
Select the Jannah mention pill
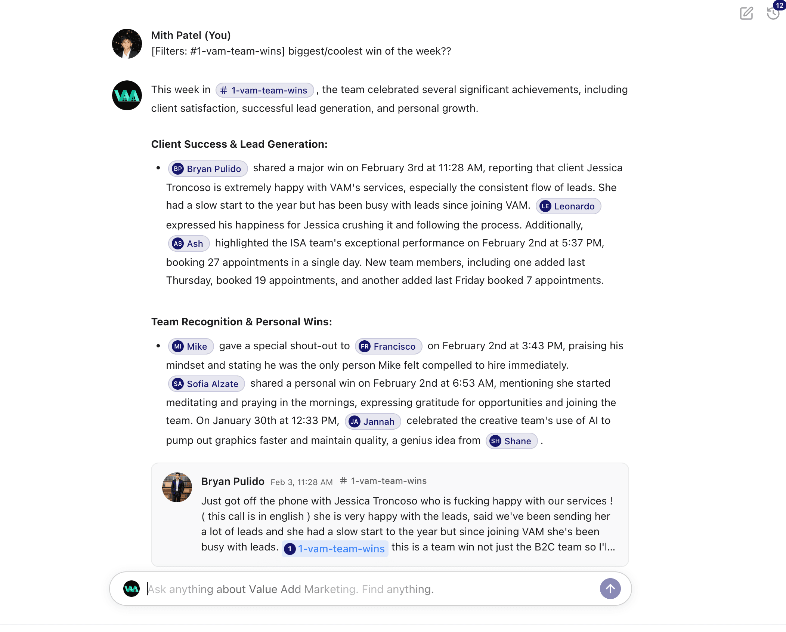pos(372,421)
